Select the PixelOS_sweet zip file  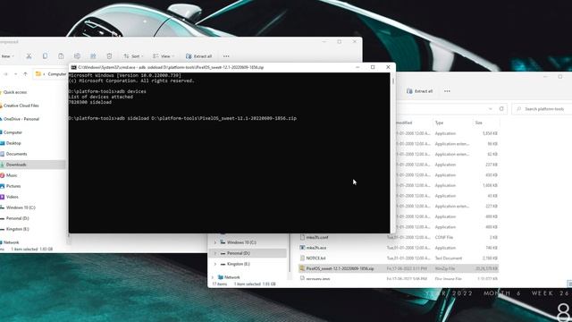tap(399, 268)
